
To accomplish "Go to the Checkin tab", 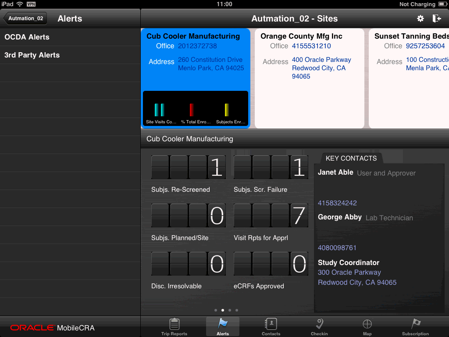I will click(x=319, y=326).
